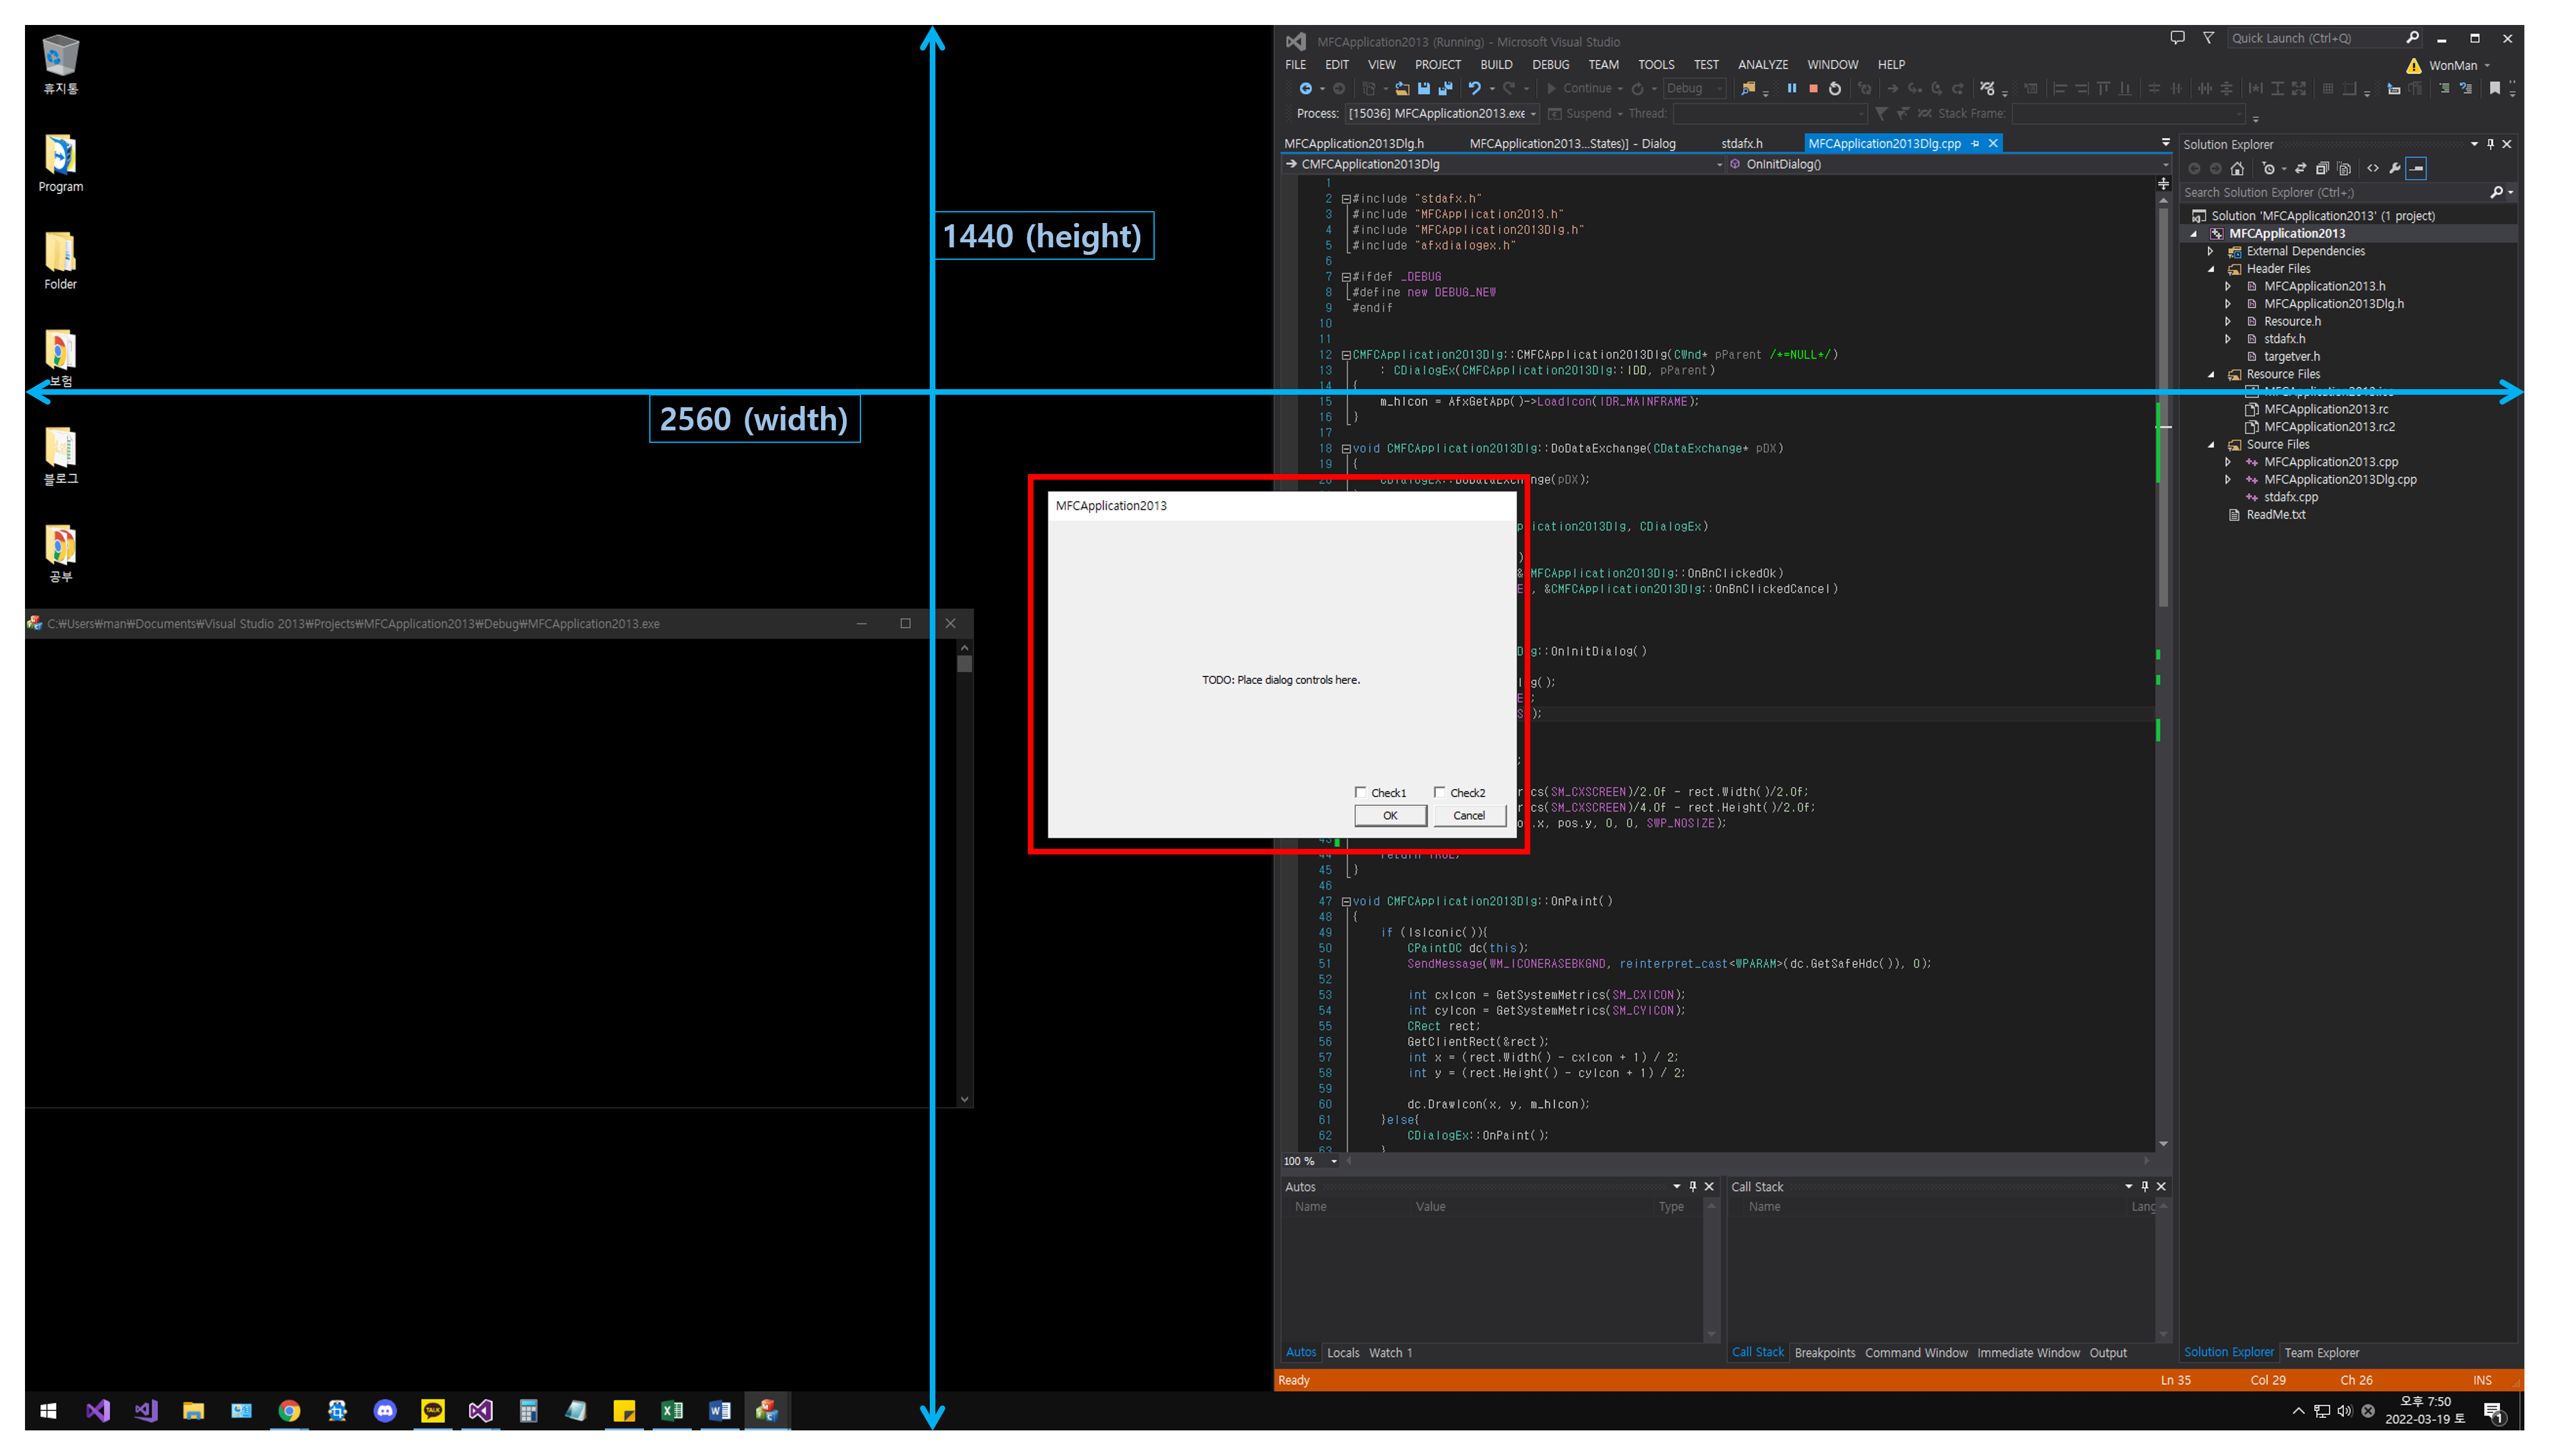Screen dimensions: 2550x1456
Task: Collapse the Source Files tree node
Action: (x=2211, y=445)
